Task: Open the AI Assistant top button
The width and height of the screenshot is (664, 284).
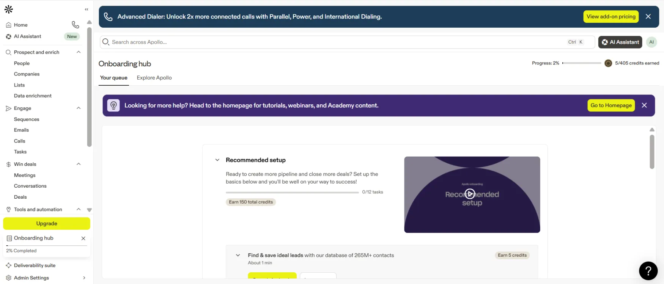Action: pos(620,42)
